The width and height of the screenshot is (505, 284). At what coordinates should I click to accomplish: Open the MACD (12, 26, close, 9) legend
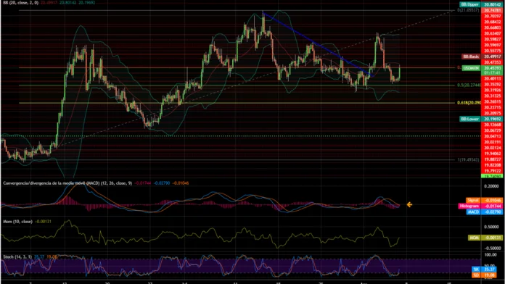[x=67, y=183]
